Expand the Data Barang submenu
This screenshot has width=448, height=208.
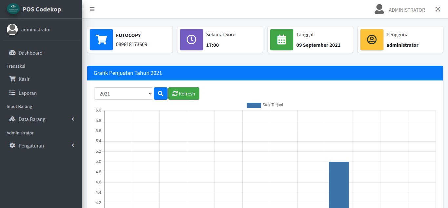[41, 119]
